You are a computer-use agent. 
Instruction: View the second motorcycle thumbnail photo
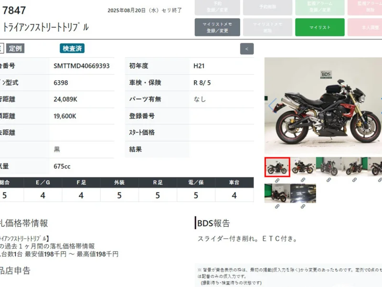click(303, 166)
